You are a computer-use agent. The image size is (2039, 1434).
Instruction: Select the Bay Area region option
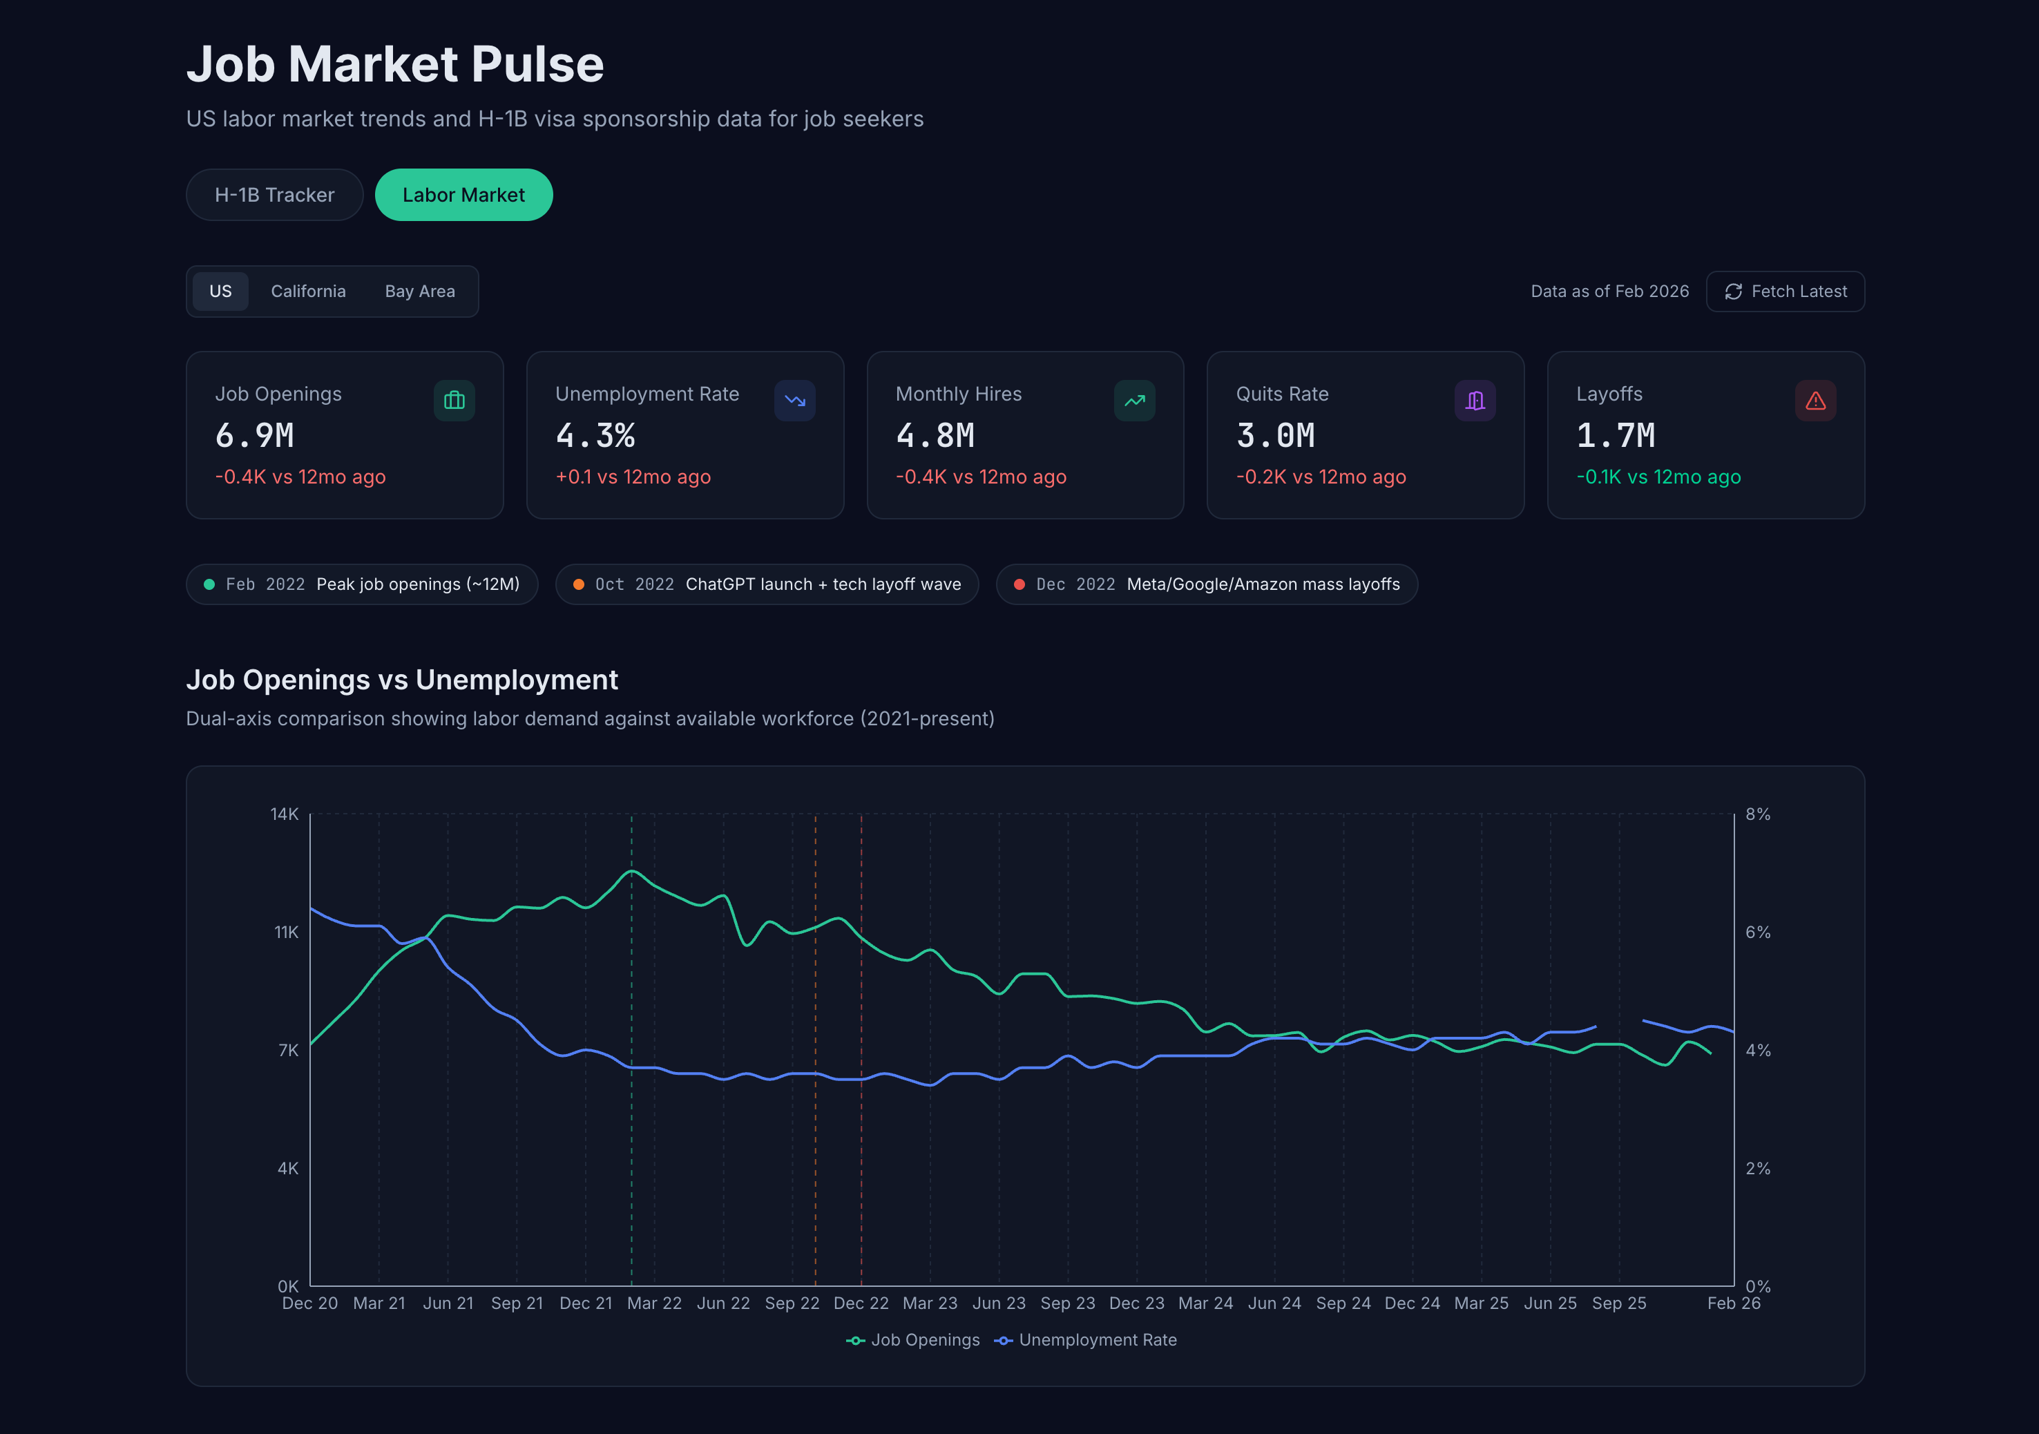pyautogui.click(x=419, y=291)
